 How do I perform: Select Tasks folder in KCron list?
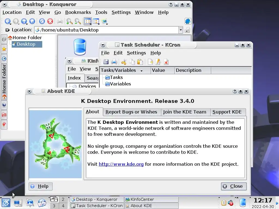click(x=114, y=77)
